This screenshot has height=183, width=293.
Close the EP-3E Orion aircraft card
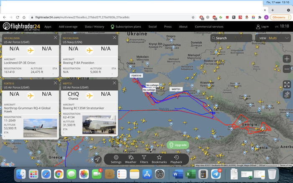tap(56, 38)
